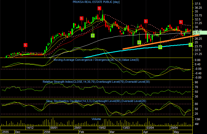Click the Mar month label
Screen dimensions: 207x134
(x=112, y=132)
